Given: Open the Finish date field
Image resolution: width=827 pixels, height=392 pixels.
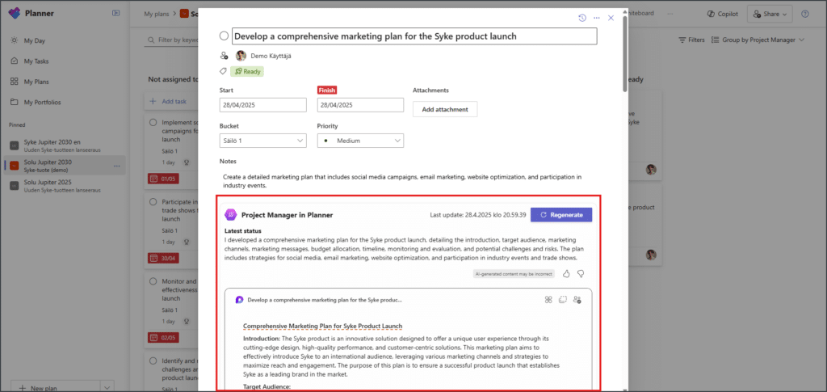Looking at the screenshot, I should click(x=360, y=105).
